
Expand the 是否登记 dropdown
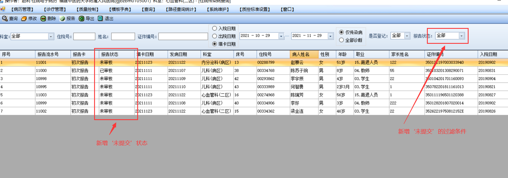407,36
